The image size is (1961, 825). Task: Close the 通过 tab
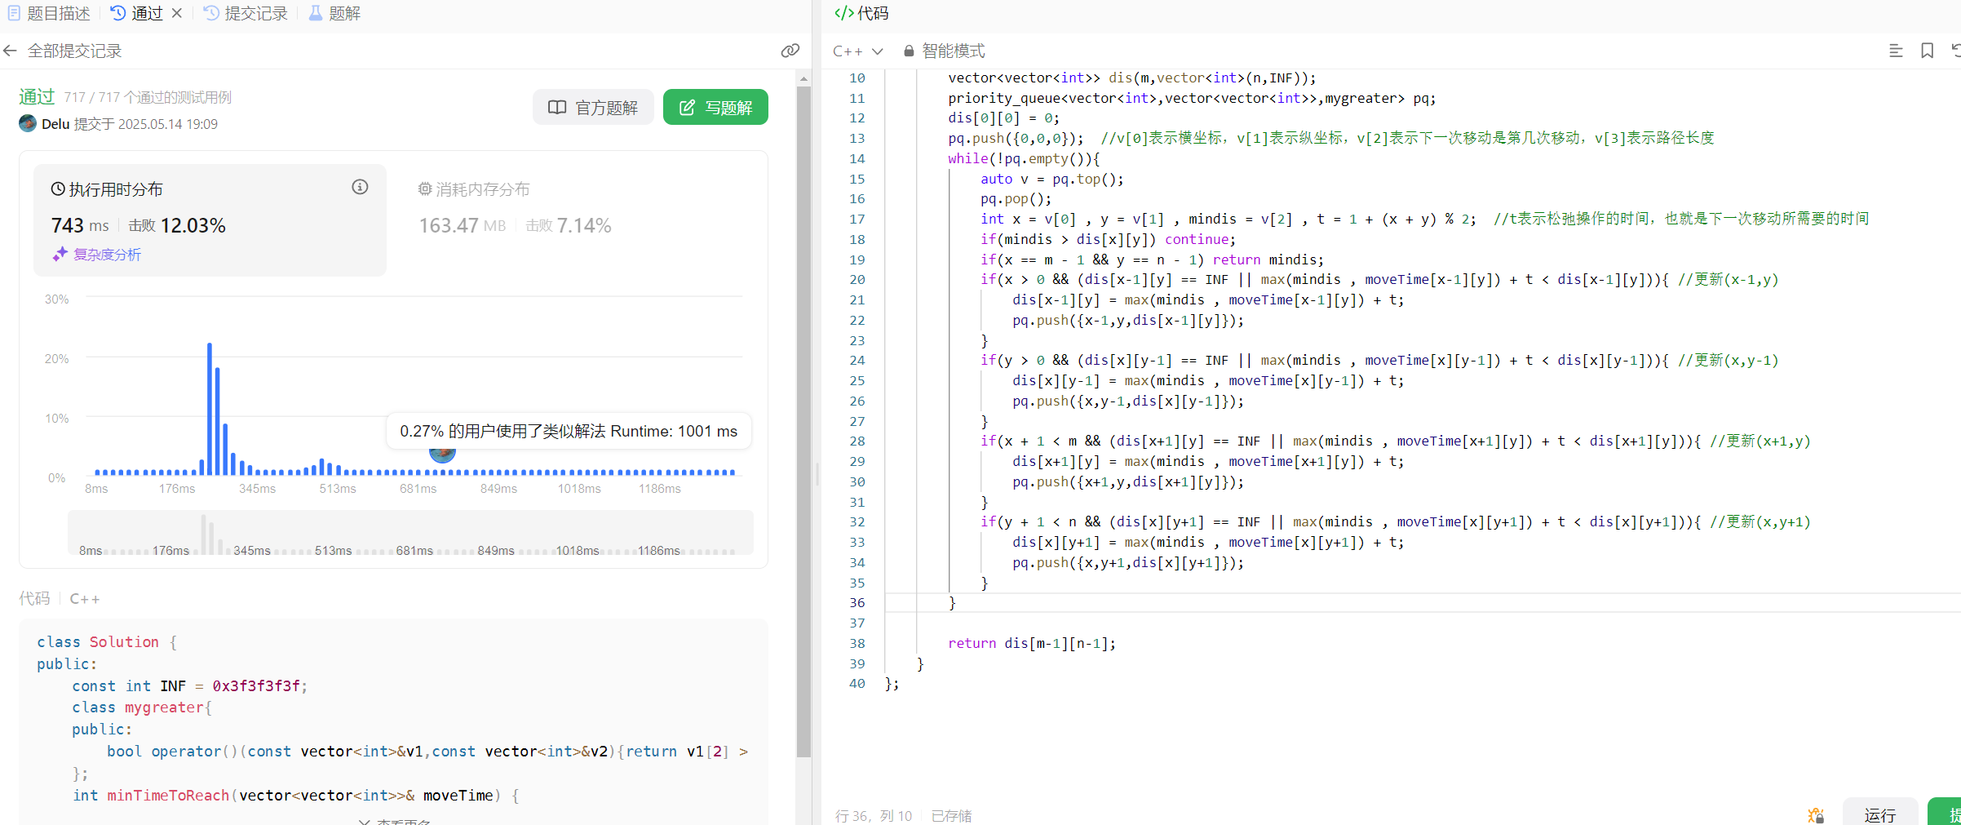[177, 13]
